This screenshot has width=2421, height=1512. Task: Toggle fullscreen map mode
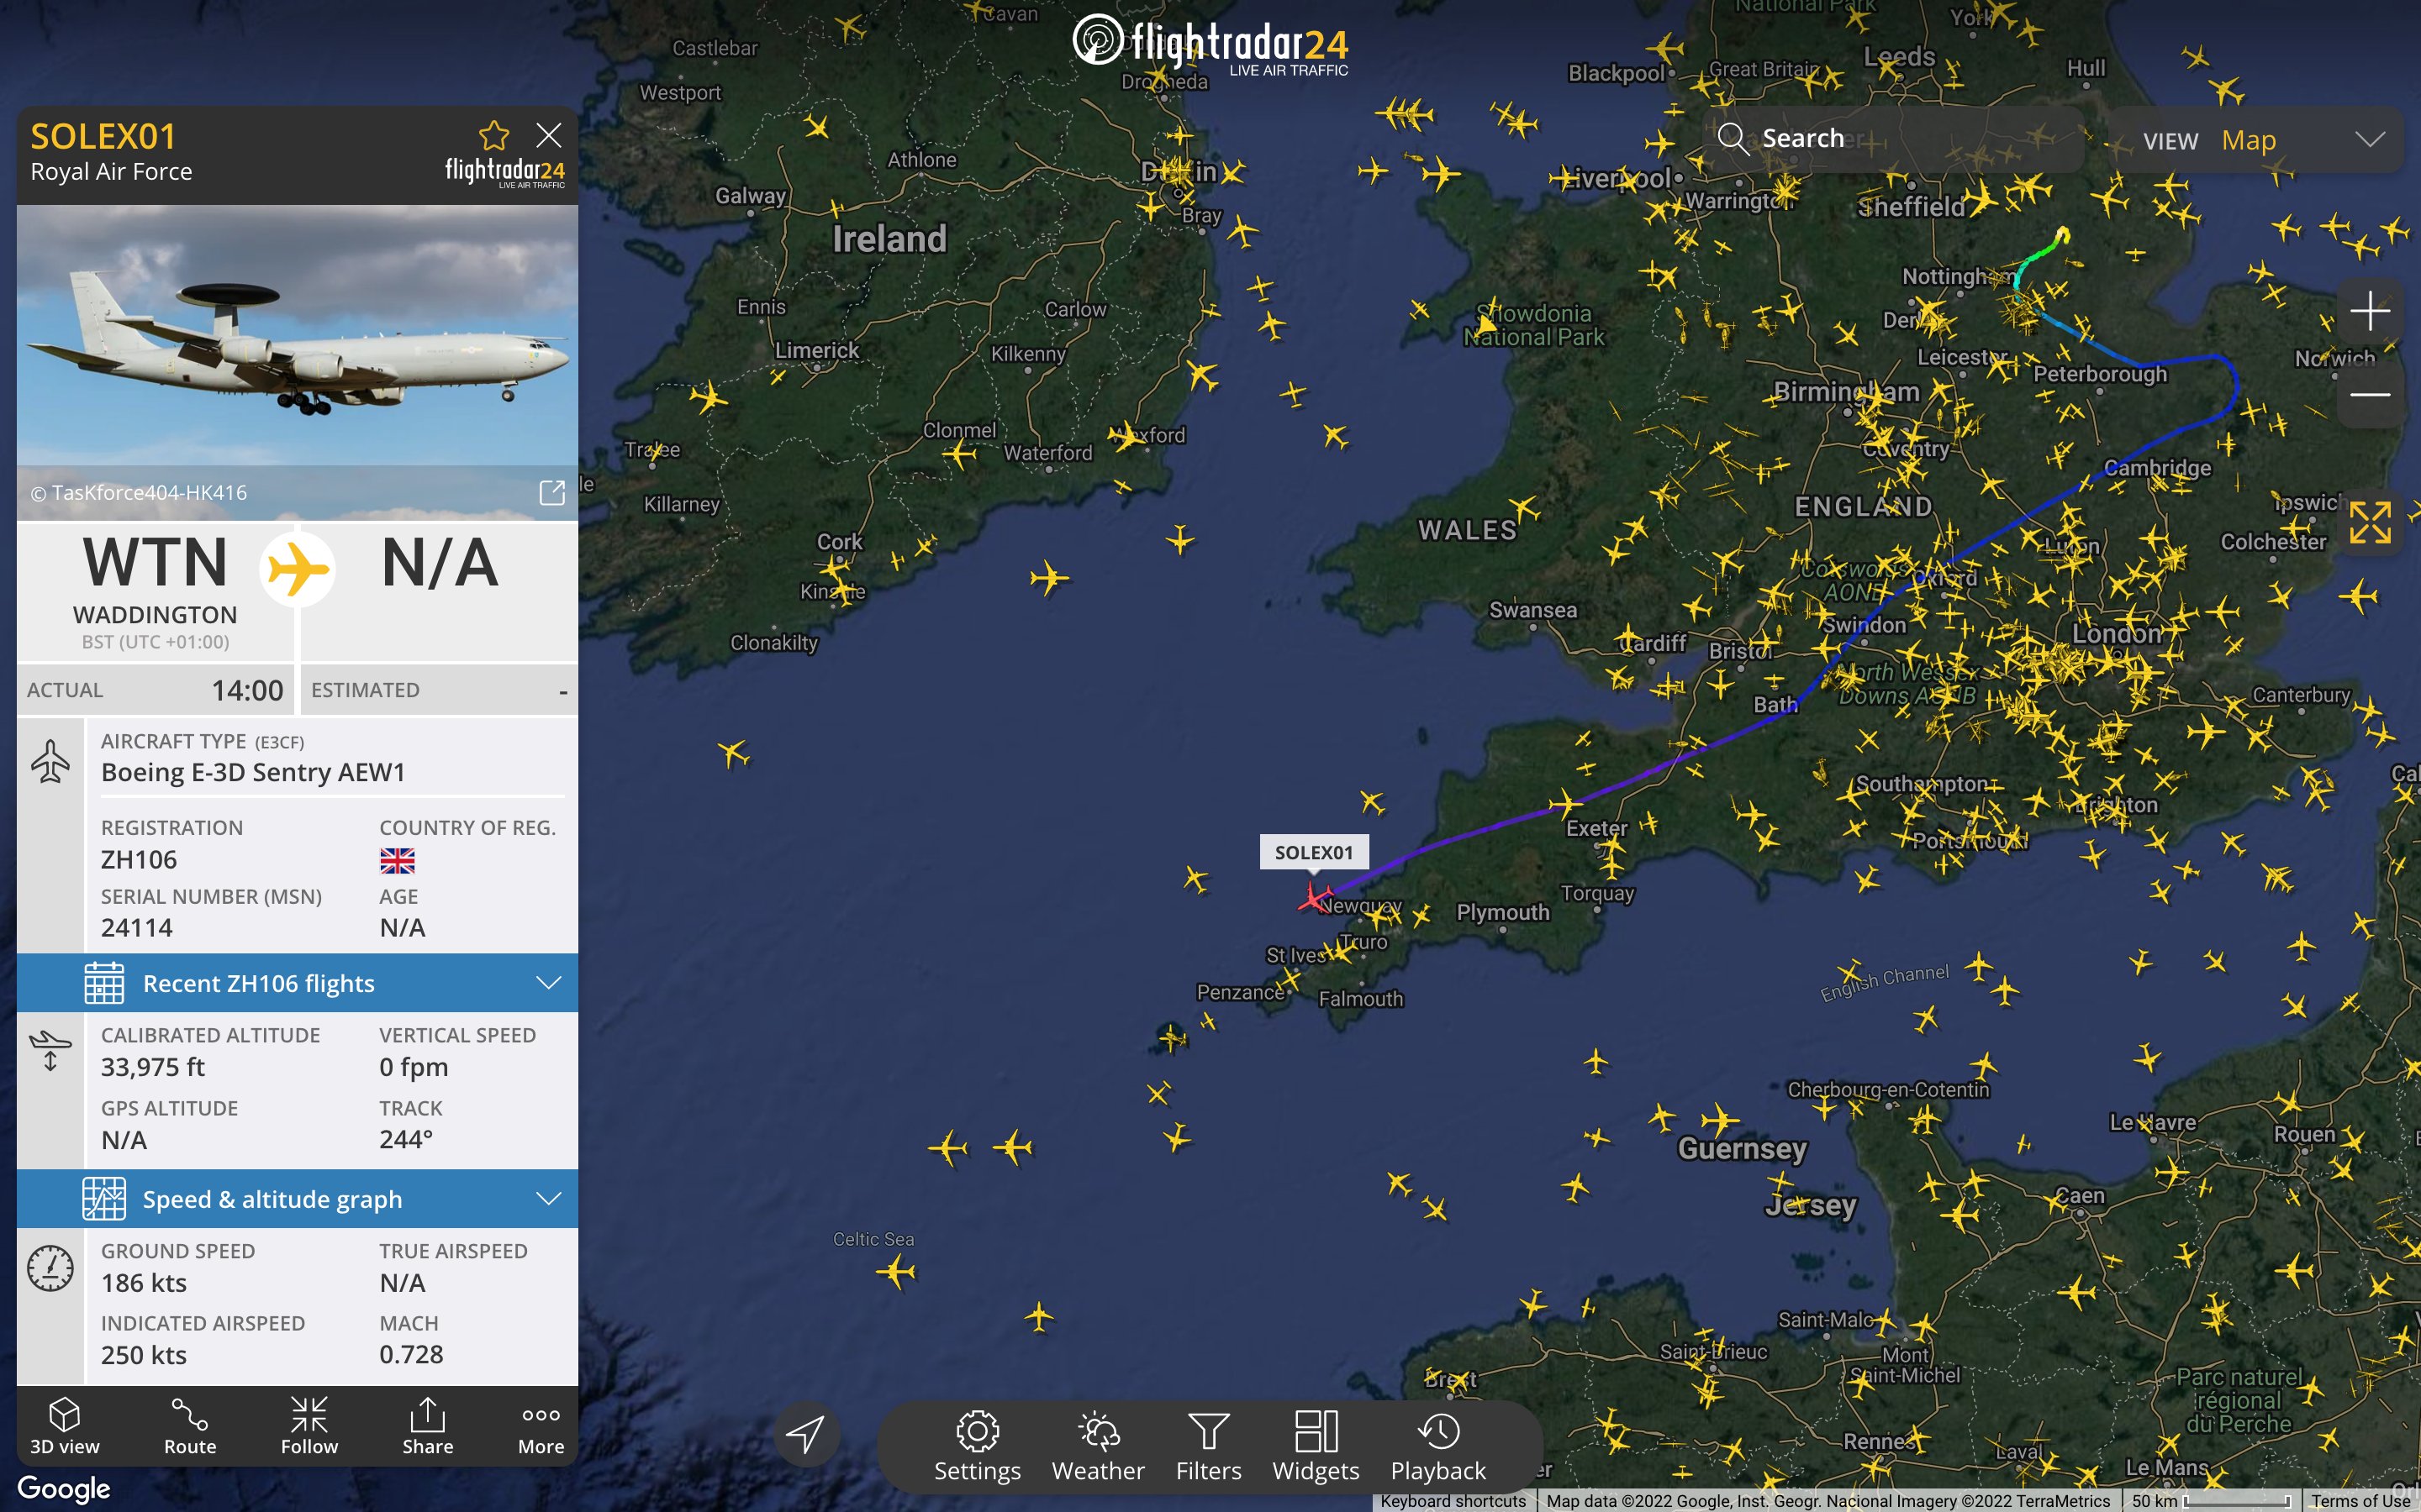pos(2369,523)
